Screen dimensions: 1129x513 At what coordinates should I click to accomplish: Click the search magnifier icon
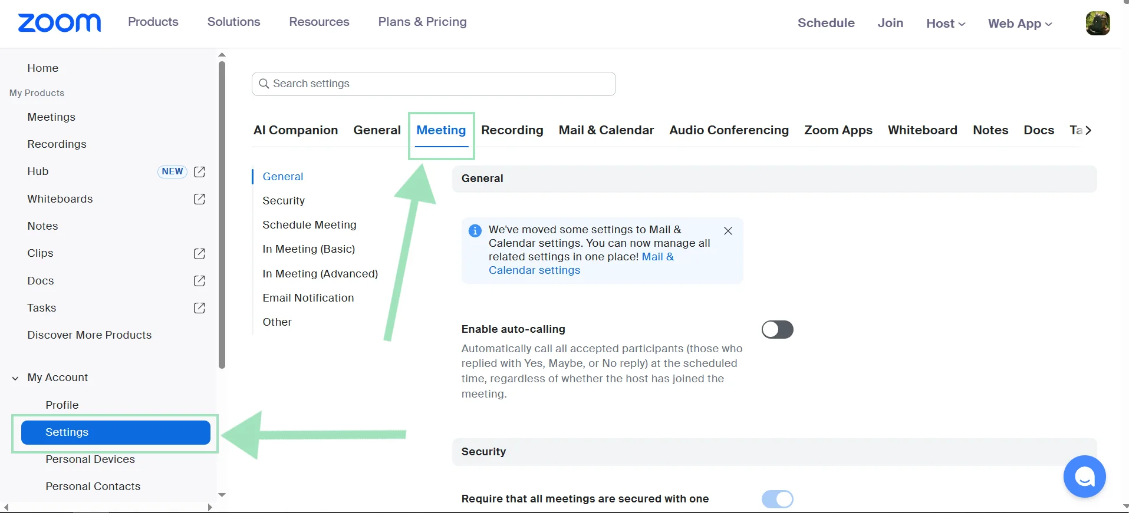click(264, 84)
